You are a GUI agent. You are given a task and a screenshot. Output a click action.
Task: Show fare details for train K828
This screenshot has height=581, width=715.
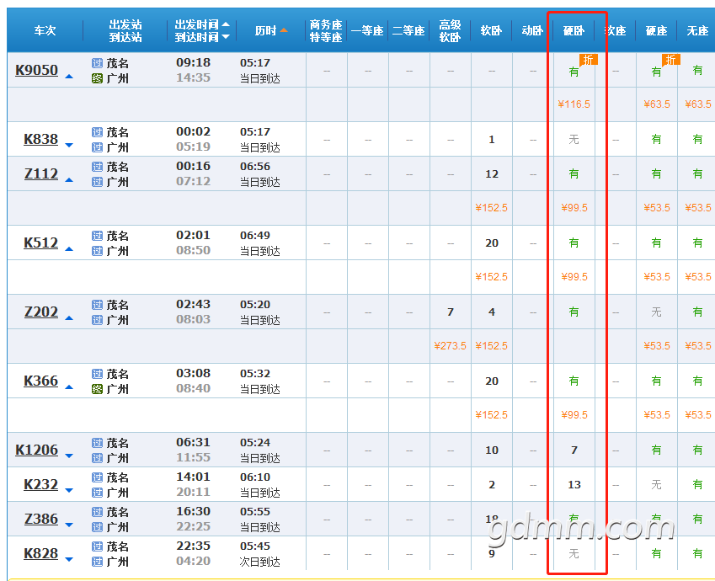pos(69,559)
